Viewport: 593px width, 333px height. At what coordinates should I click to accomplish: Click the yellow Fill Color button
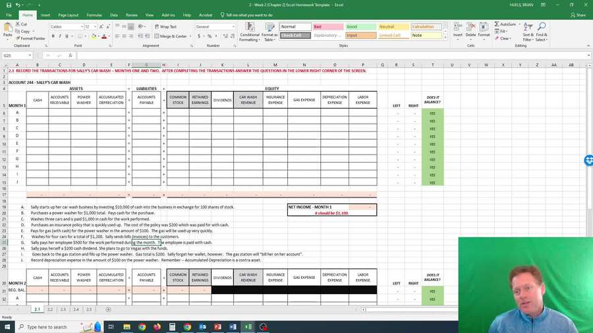(94, 36)
